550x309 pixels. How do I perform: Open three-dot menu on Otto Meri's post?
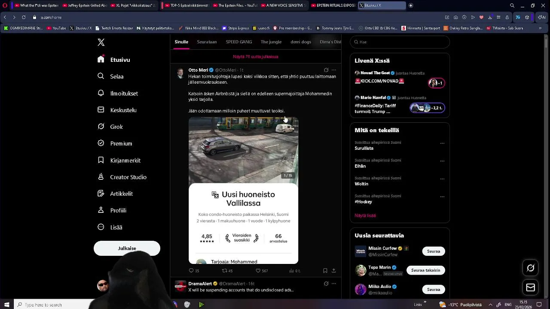pos(334,70)
